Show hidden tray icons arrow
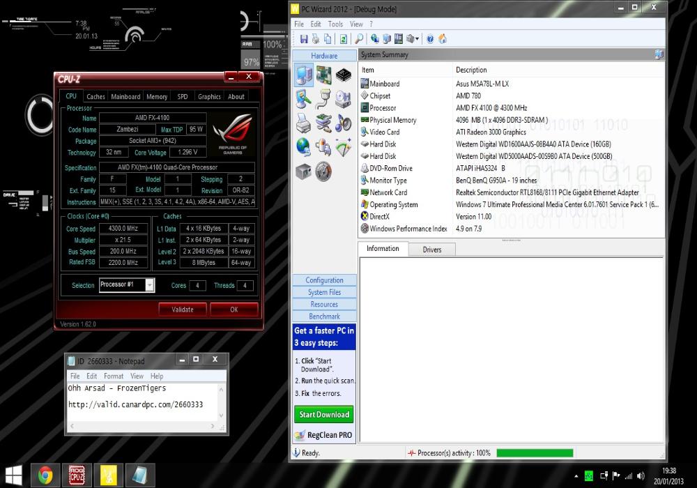The image size is (697, 488). tap(576, 476)
